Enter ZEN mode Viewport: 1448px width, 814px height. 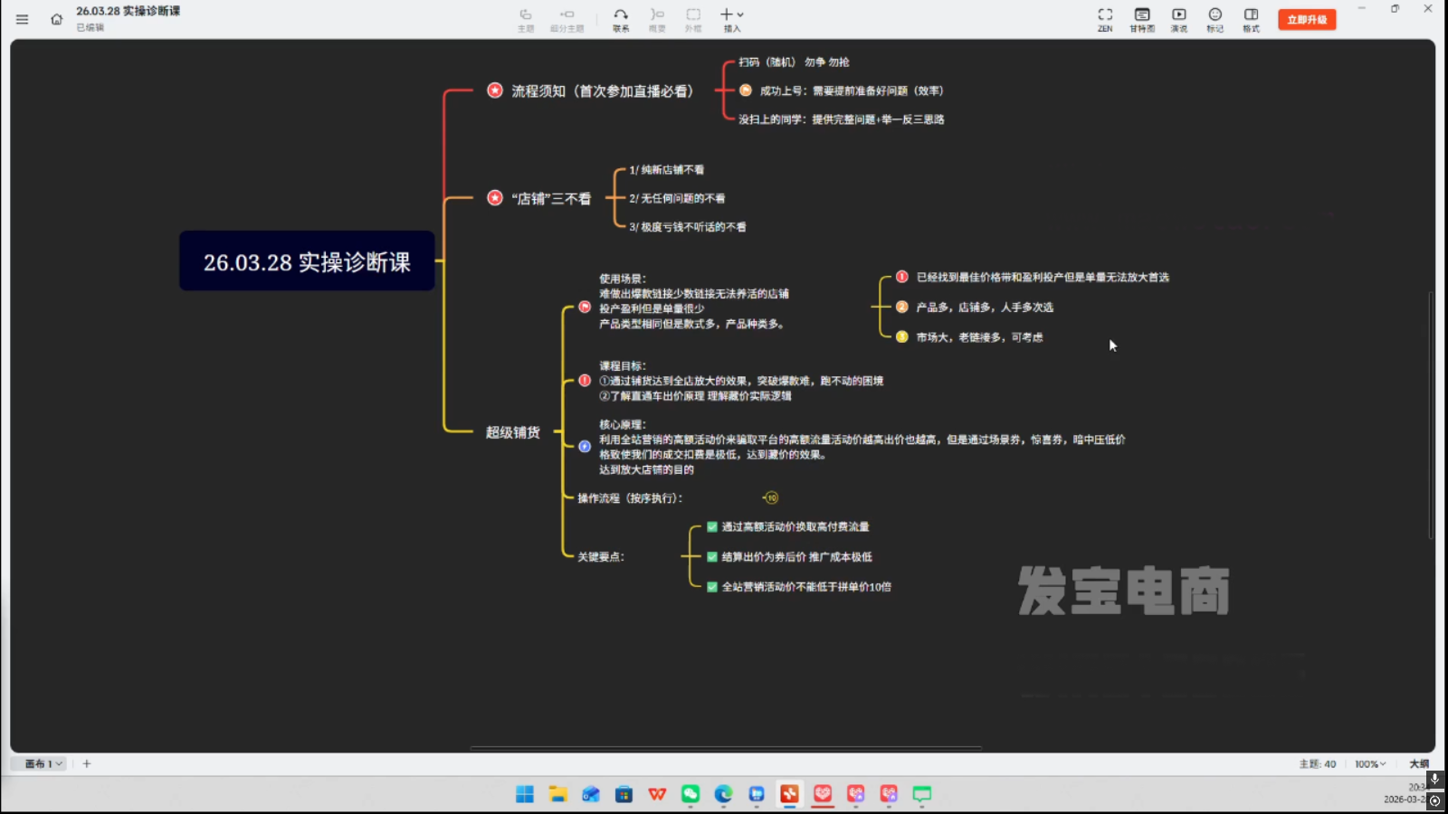click(x=1105, y=19)
